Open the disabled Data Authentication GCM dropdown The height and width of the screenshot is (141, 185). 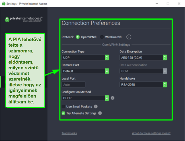click(x=143, y=71)
